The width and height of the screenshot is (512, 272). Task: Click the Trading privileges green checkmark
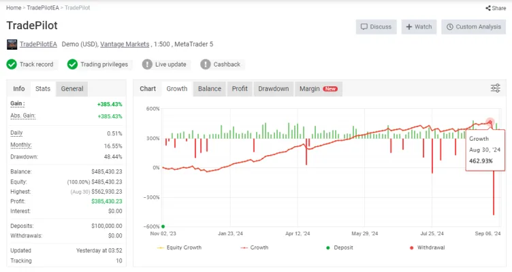[72, 64]
